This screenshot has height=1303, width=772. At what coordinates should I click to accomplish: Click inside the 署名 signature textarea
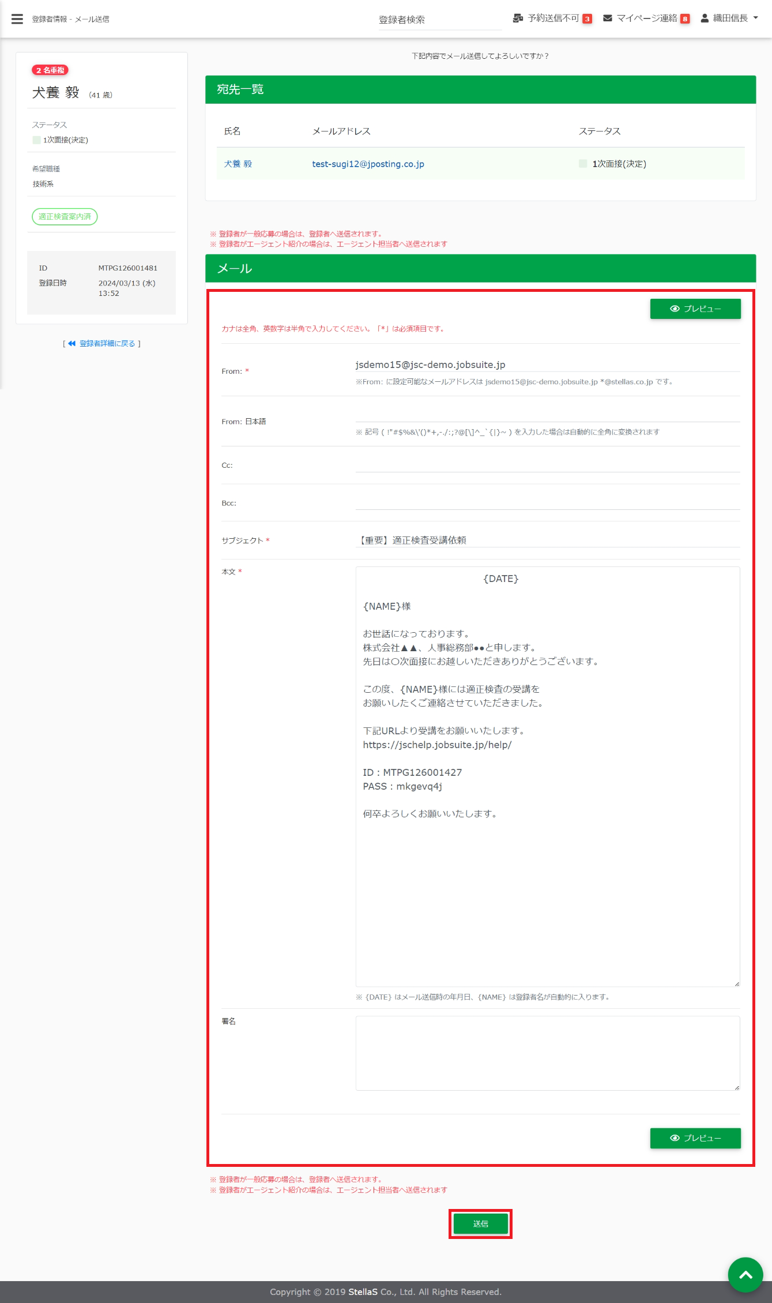(x=547, y=1053)
